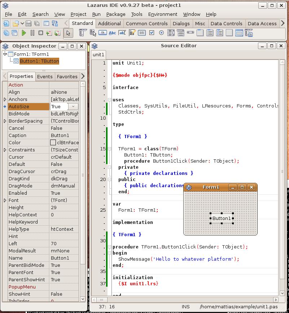Select the TToggleBox 'on' palette component
289x313 pixels.
[142, 33]
